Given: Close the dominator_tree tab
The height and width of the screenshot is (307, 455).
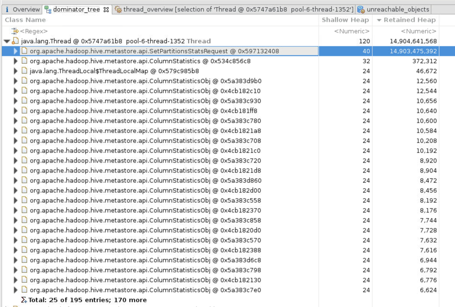Looking at the screenshot, I should pyautogui.click(x=106, y=10).
